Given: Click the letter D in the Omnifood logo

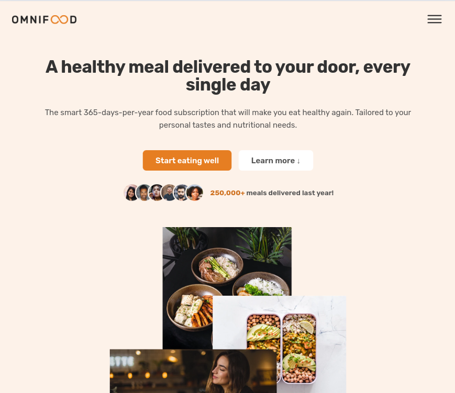Looking at the screenshot, I should (73, 19).
